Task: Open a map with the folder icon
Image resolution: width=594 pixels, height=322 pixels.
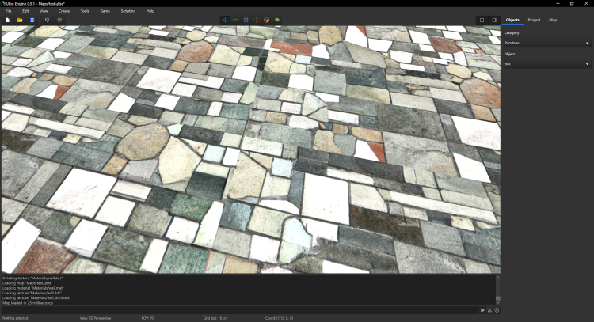Action: [20, 20]
